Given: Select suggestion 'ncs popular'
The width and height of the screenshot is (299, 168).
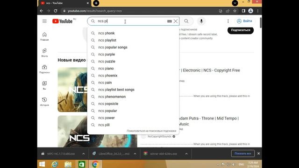Looking at the screenshot, I should coord(133,111).
